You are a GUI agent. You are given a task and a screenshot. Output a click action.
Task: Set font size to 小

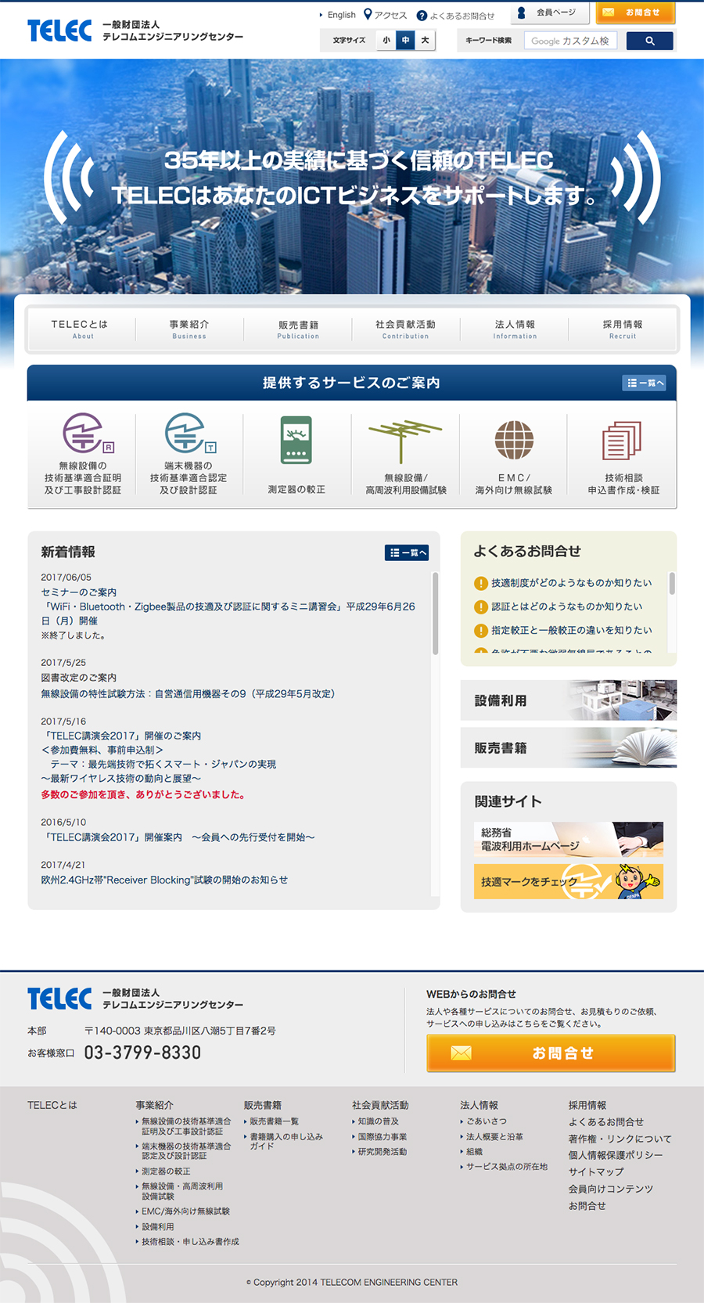(x=386, y=41)
